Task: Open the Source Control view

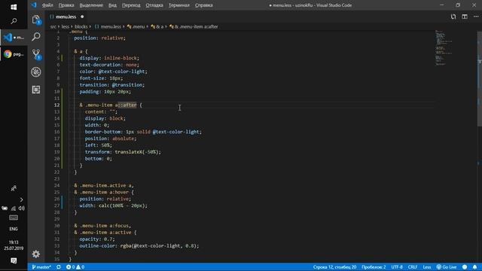Action: 36,54
